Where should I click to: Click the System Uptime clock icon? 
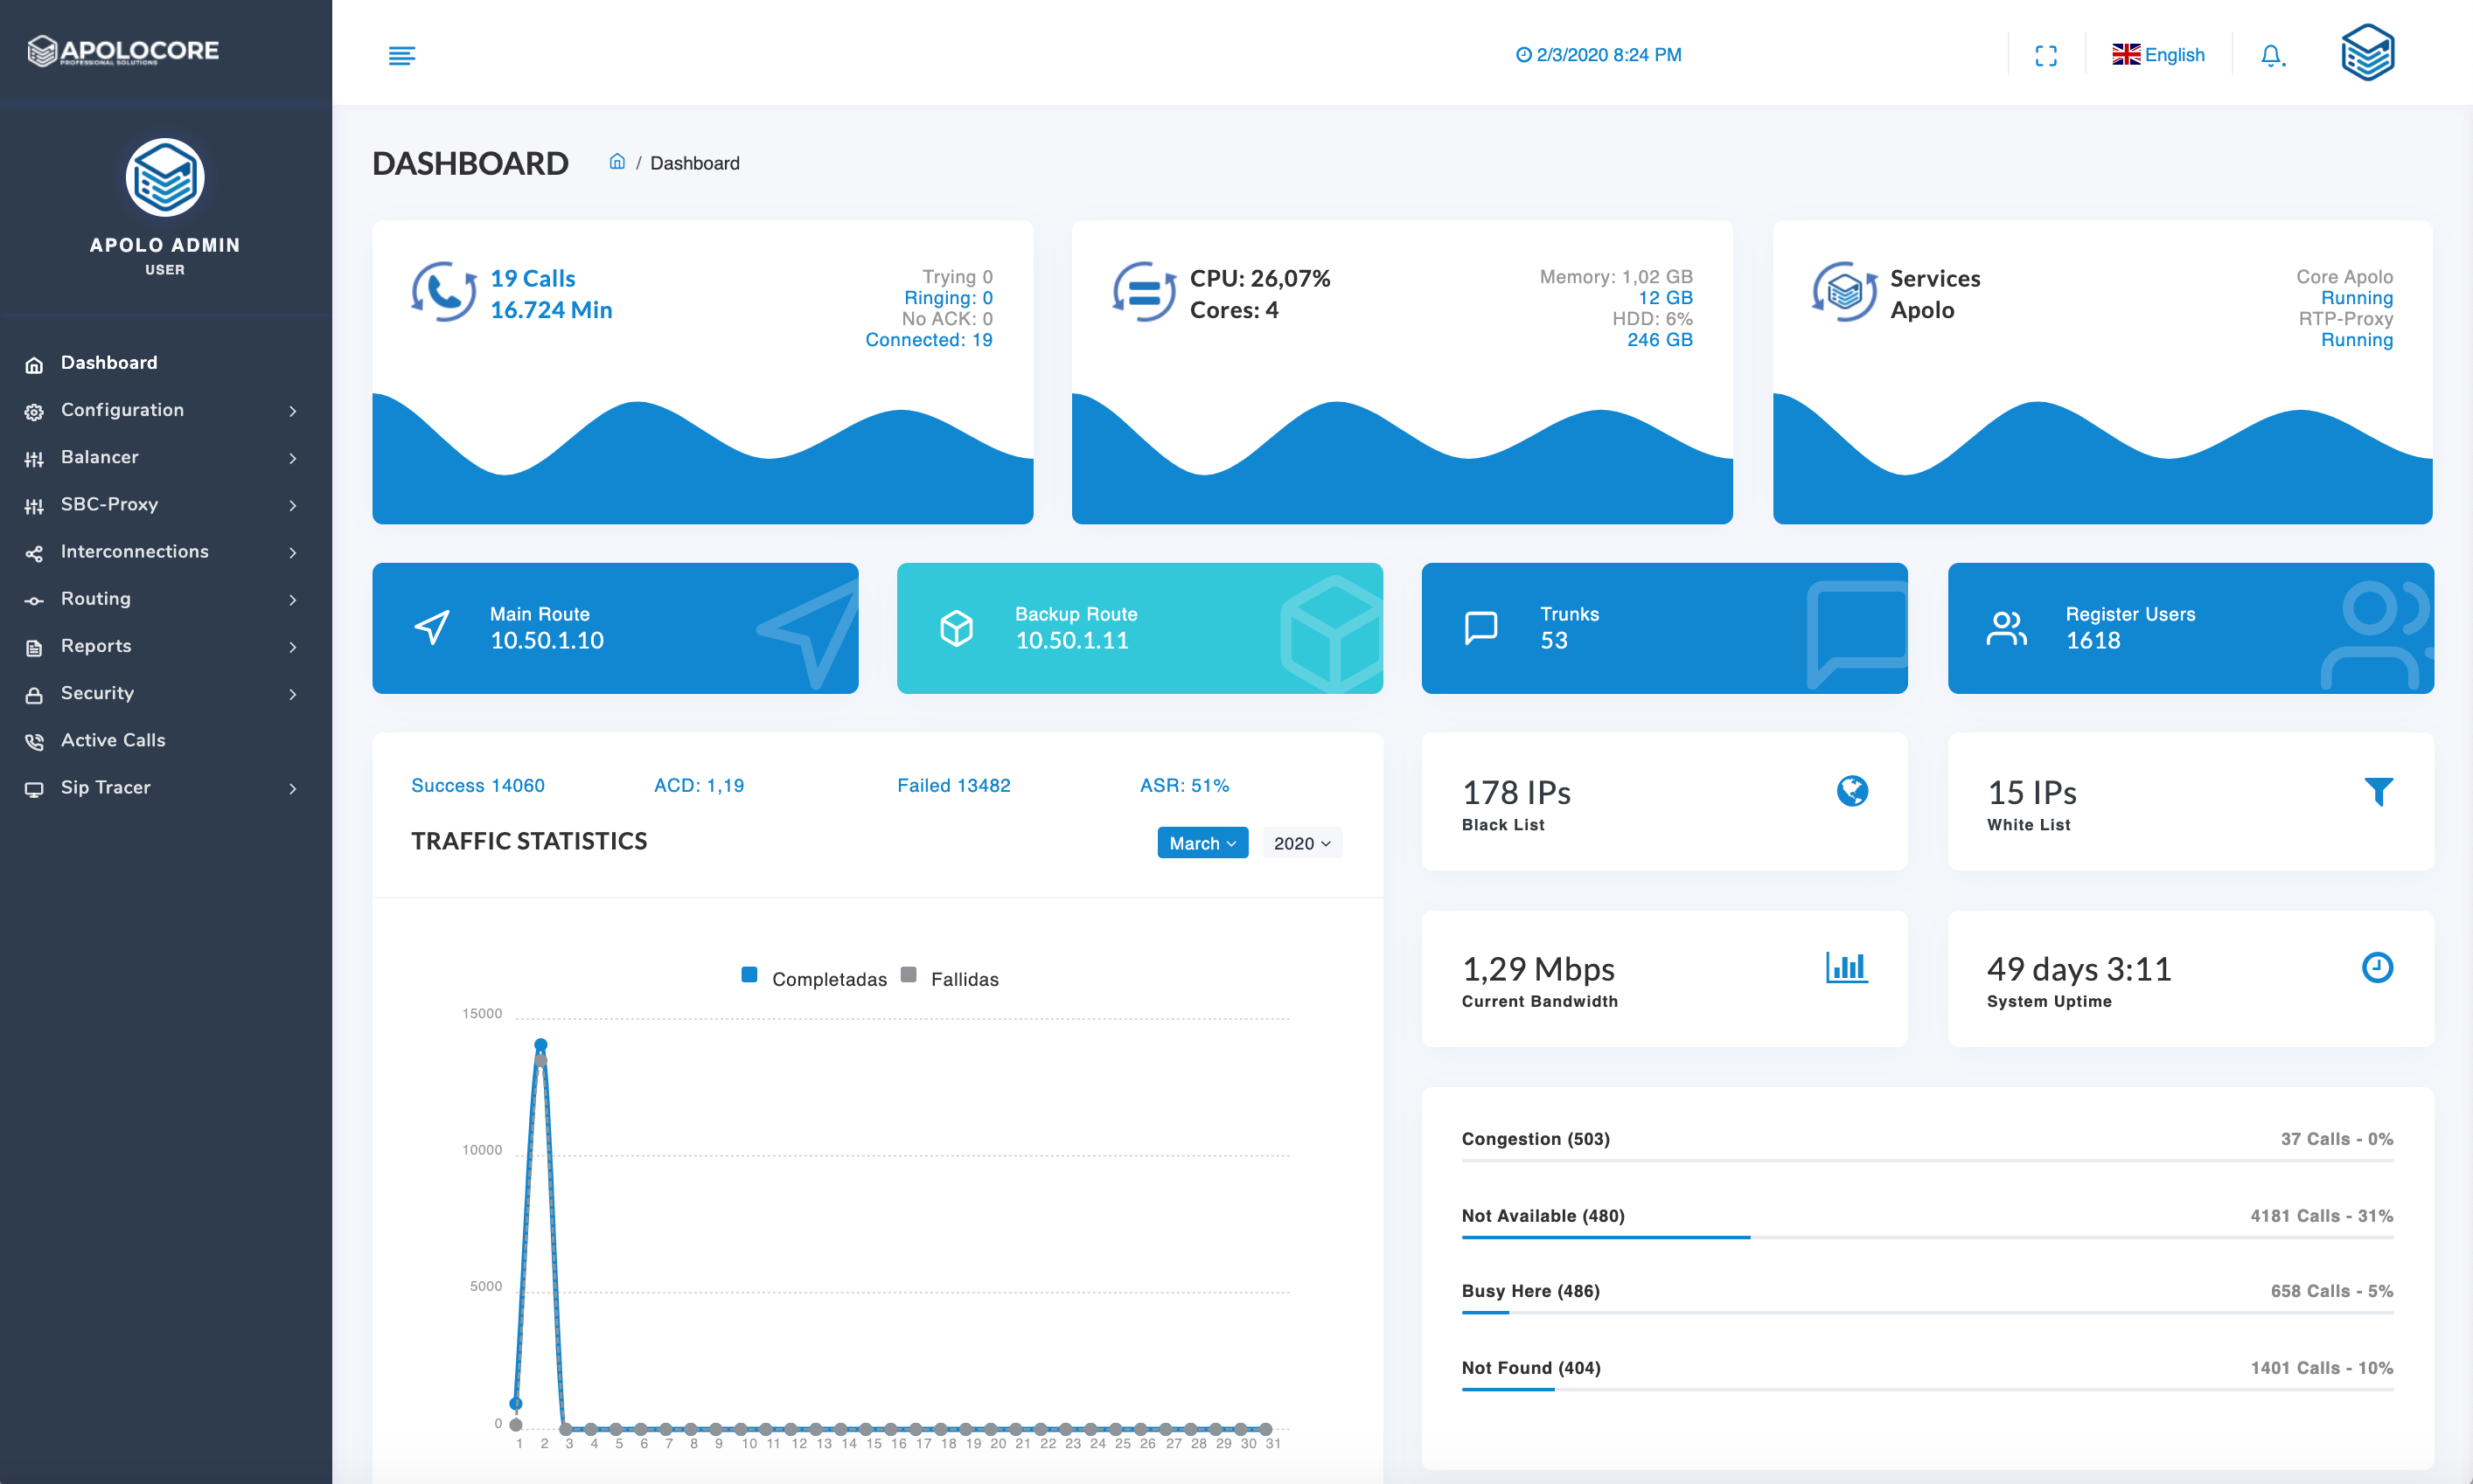click(2377, 967)
